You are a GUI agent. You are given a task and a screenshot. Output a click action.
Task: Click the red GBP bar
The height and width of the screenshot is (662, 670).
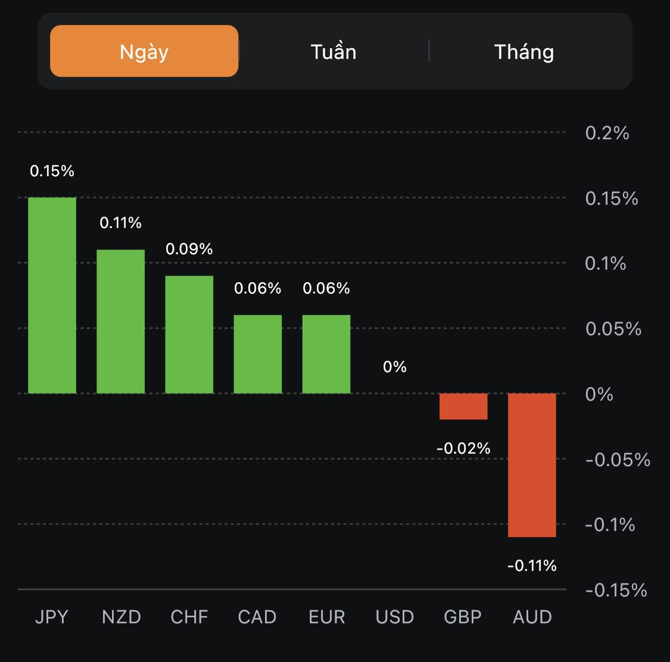(x=463, y=407)
